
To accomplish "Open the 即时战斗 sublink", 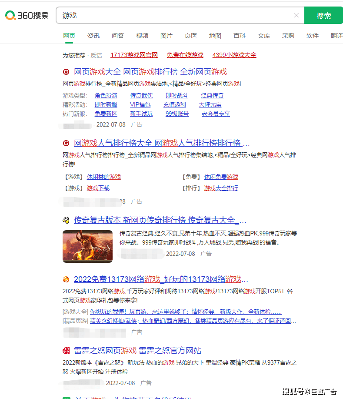I will 176,95.
